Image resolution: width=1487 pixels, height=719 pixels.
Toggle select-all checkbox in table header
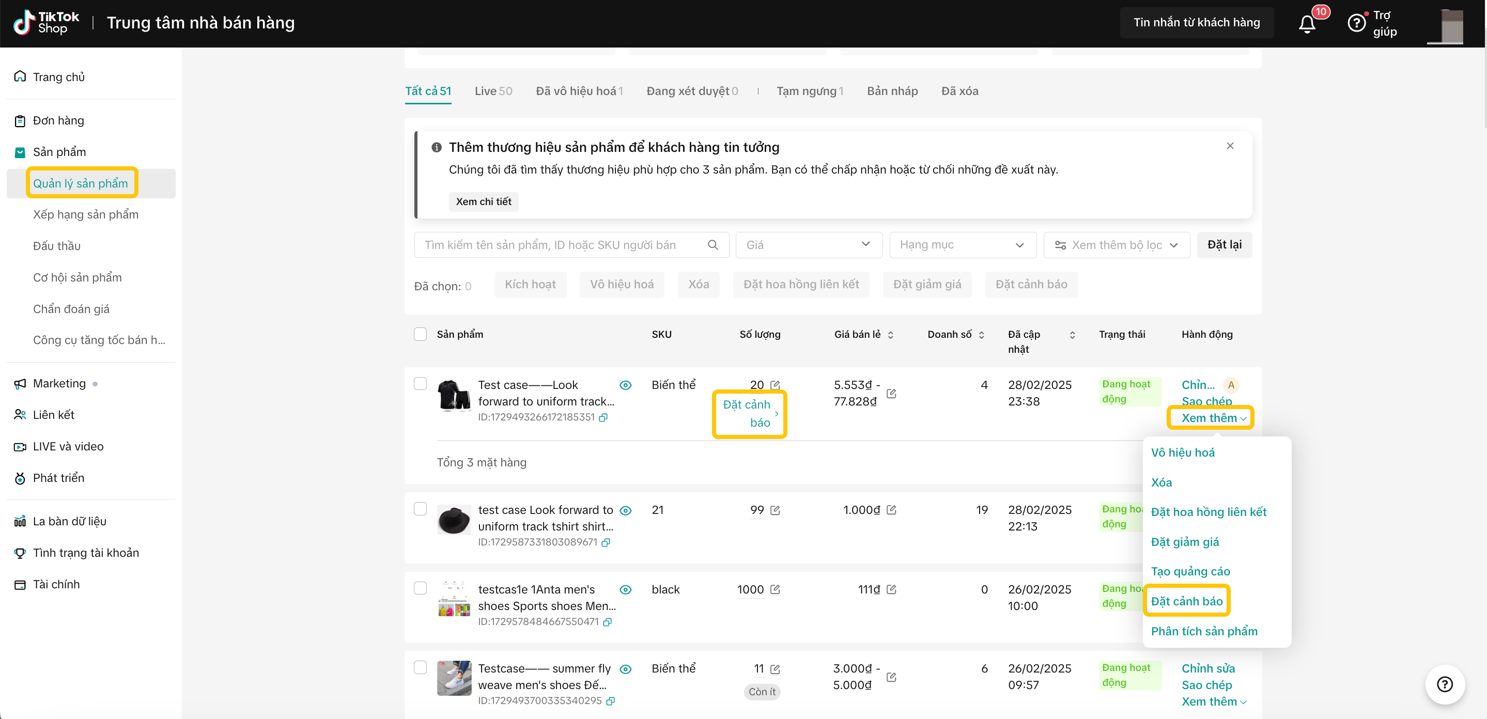tap(420, 334)
